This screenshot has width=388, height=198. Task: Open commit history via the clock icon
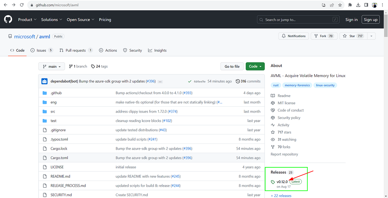[x=238, y=81]
